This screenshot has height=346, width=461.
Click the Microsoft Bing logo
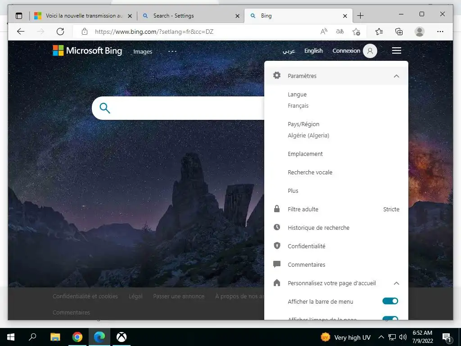coord(87,50)
